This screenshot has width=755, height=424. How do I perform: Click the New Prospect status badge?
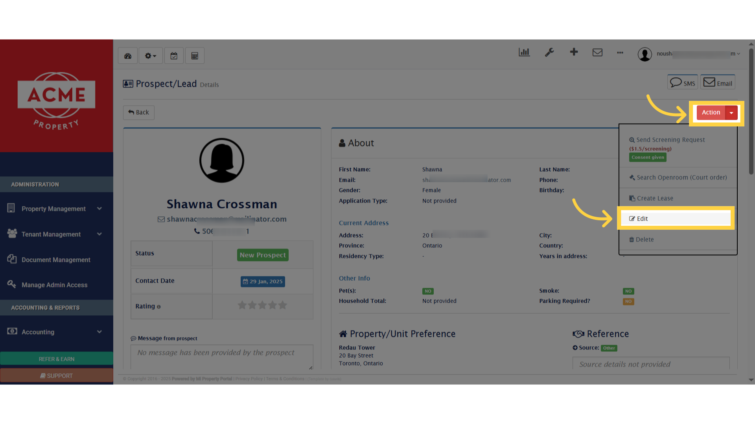263,255
